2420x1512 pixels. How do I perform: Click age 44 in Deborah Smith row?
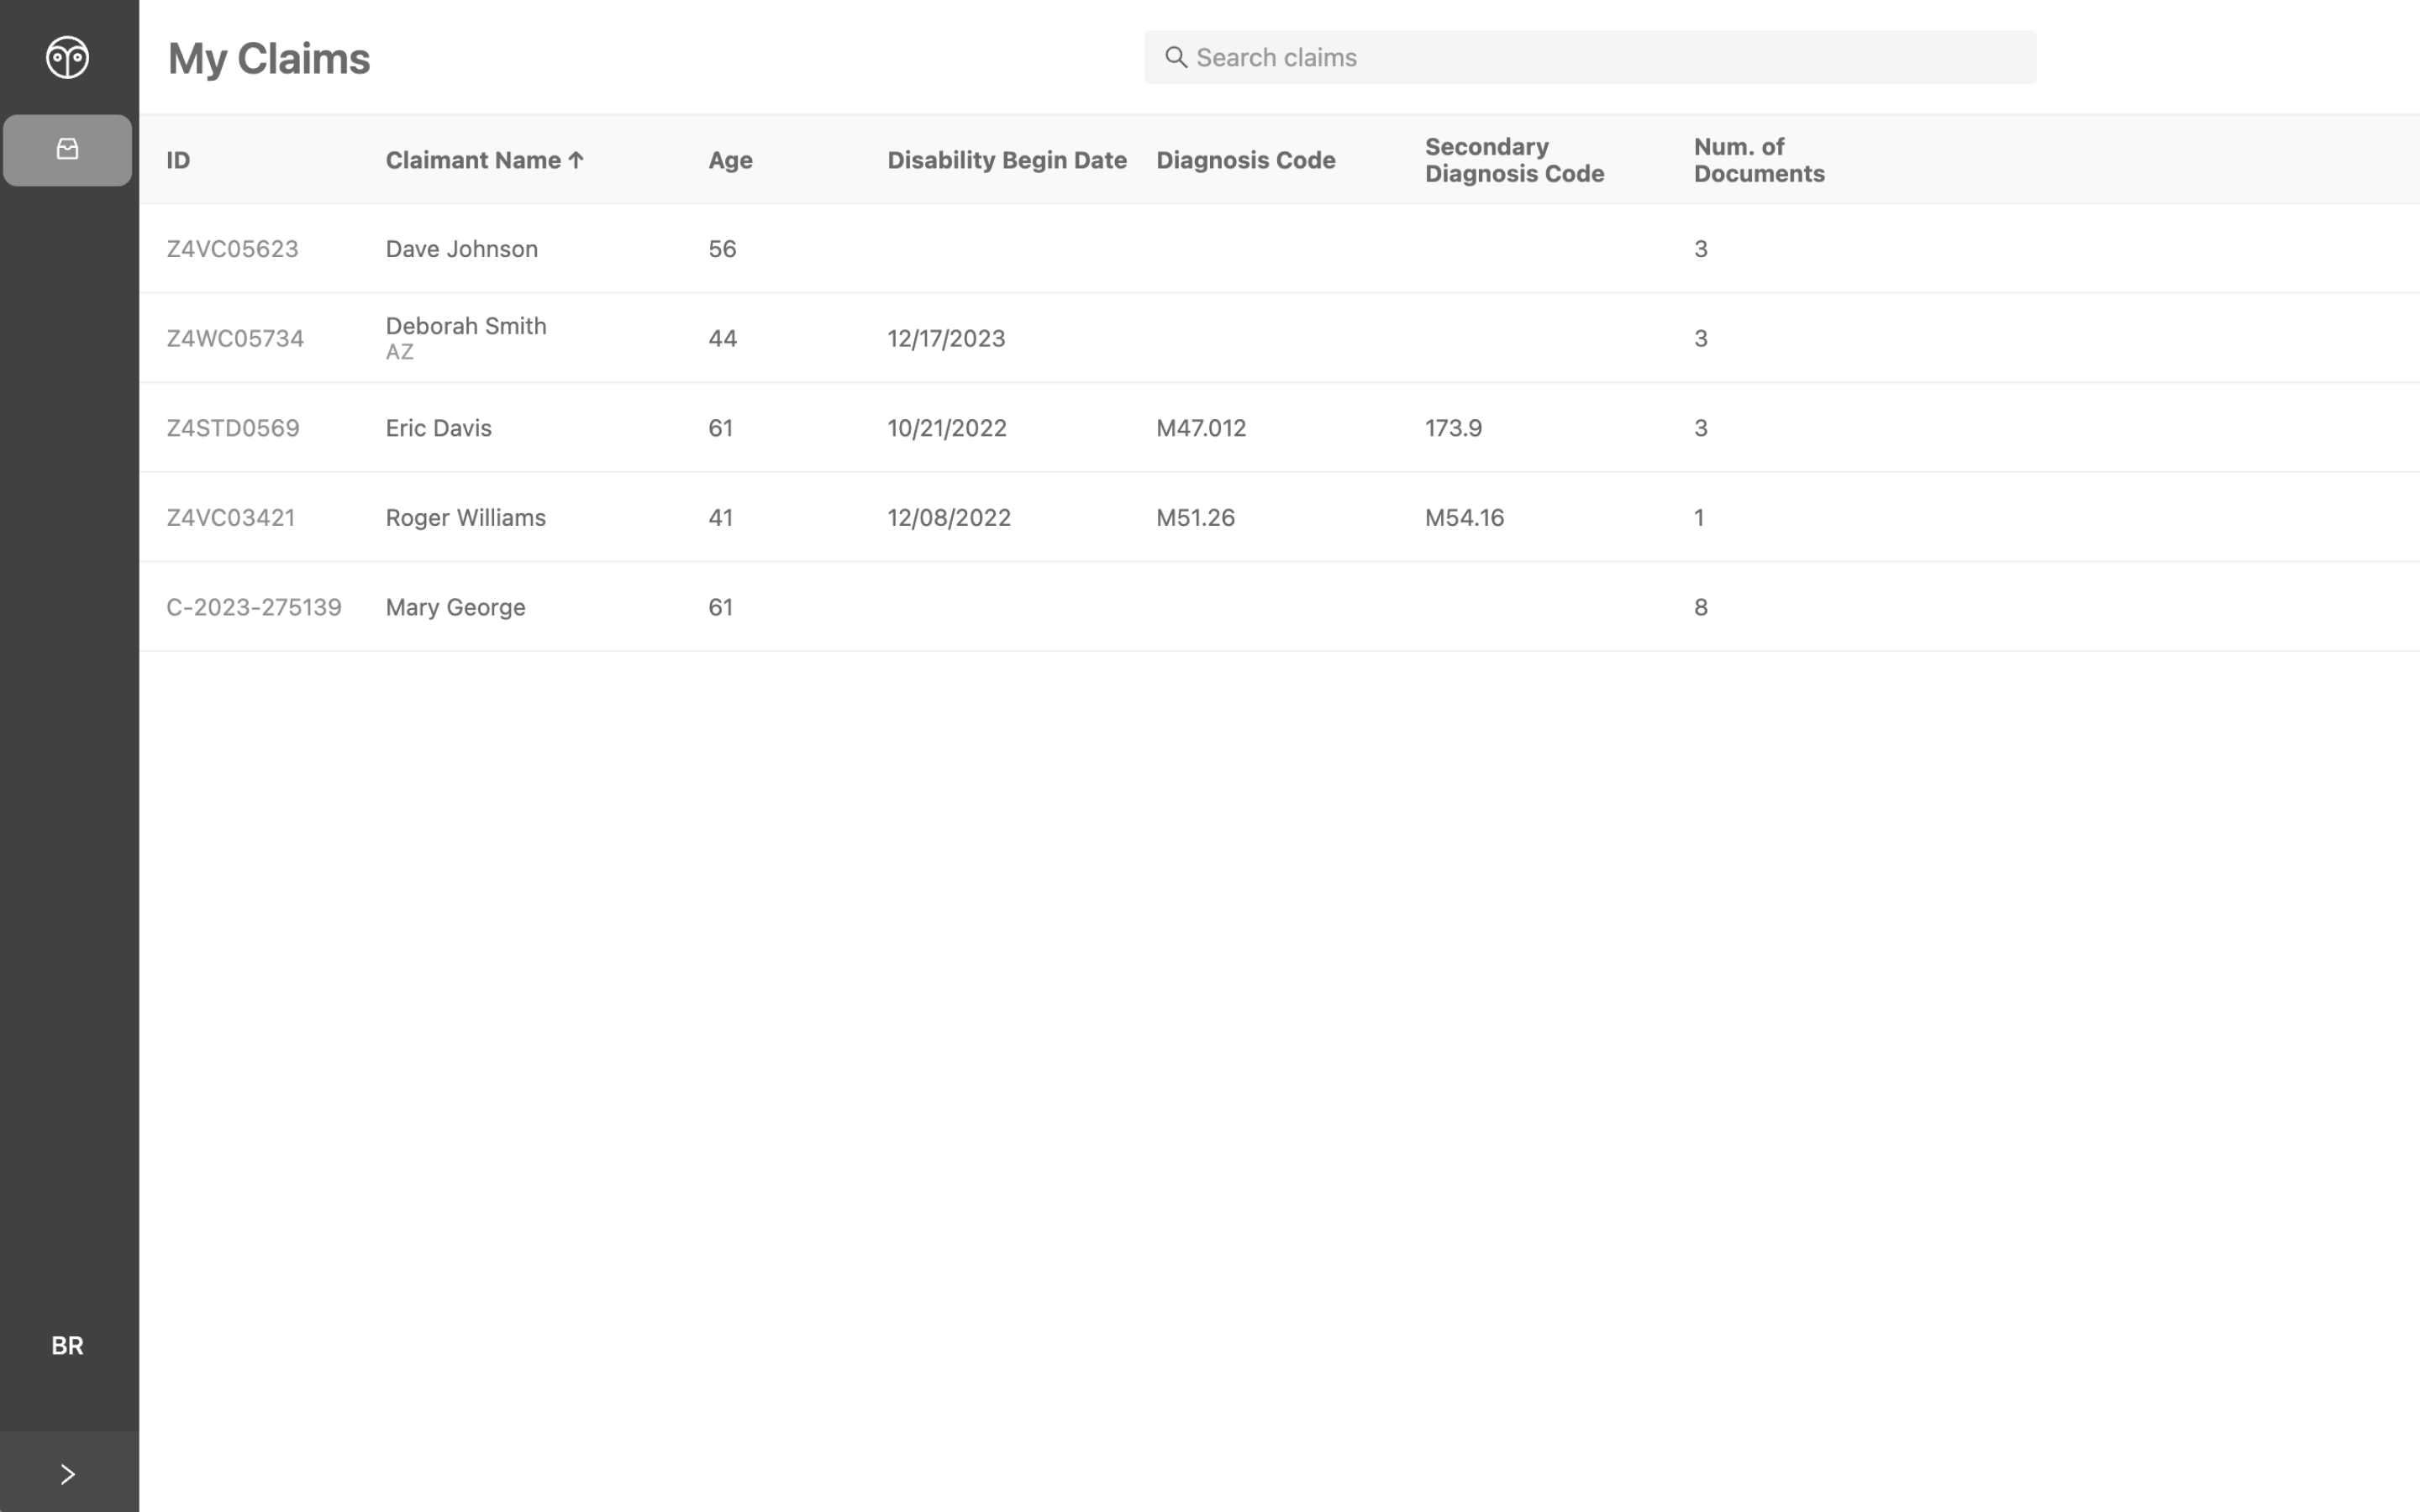click(x=722, y=338)
